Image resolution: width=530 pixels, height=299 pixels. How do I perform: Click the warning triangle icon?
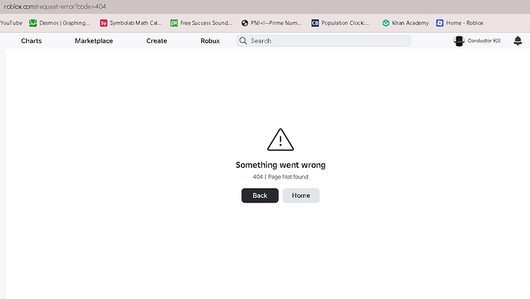(x=280, y=140)
